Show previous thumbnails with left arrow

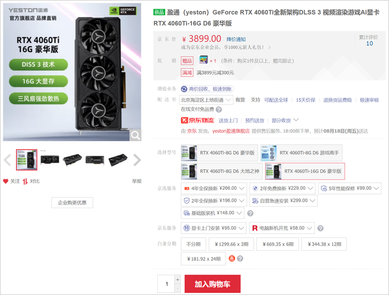7,160
